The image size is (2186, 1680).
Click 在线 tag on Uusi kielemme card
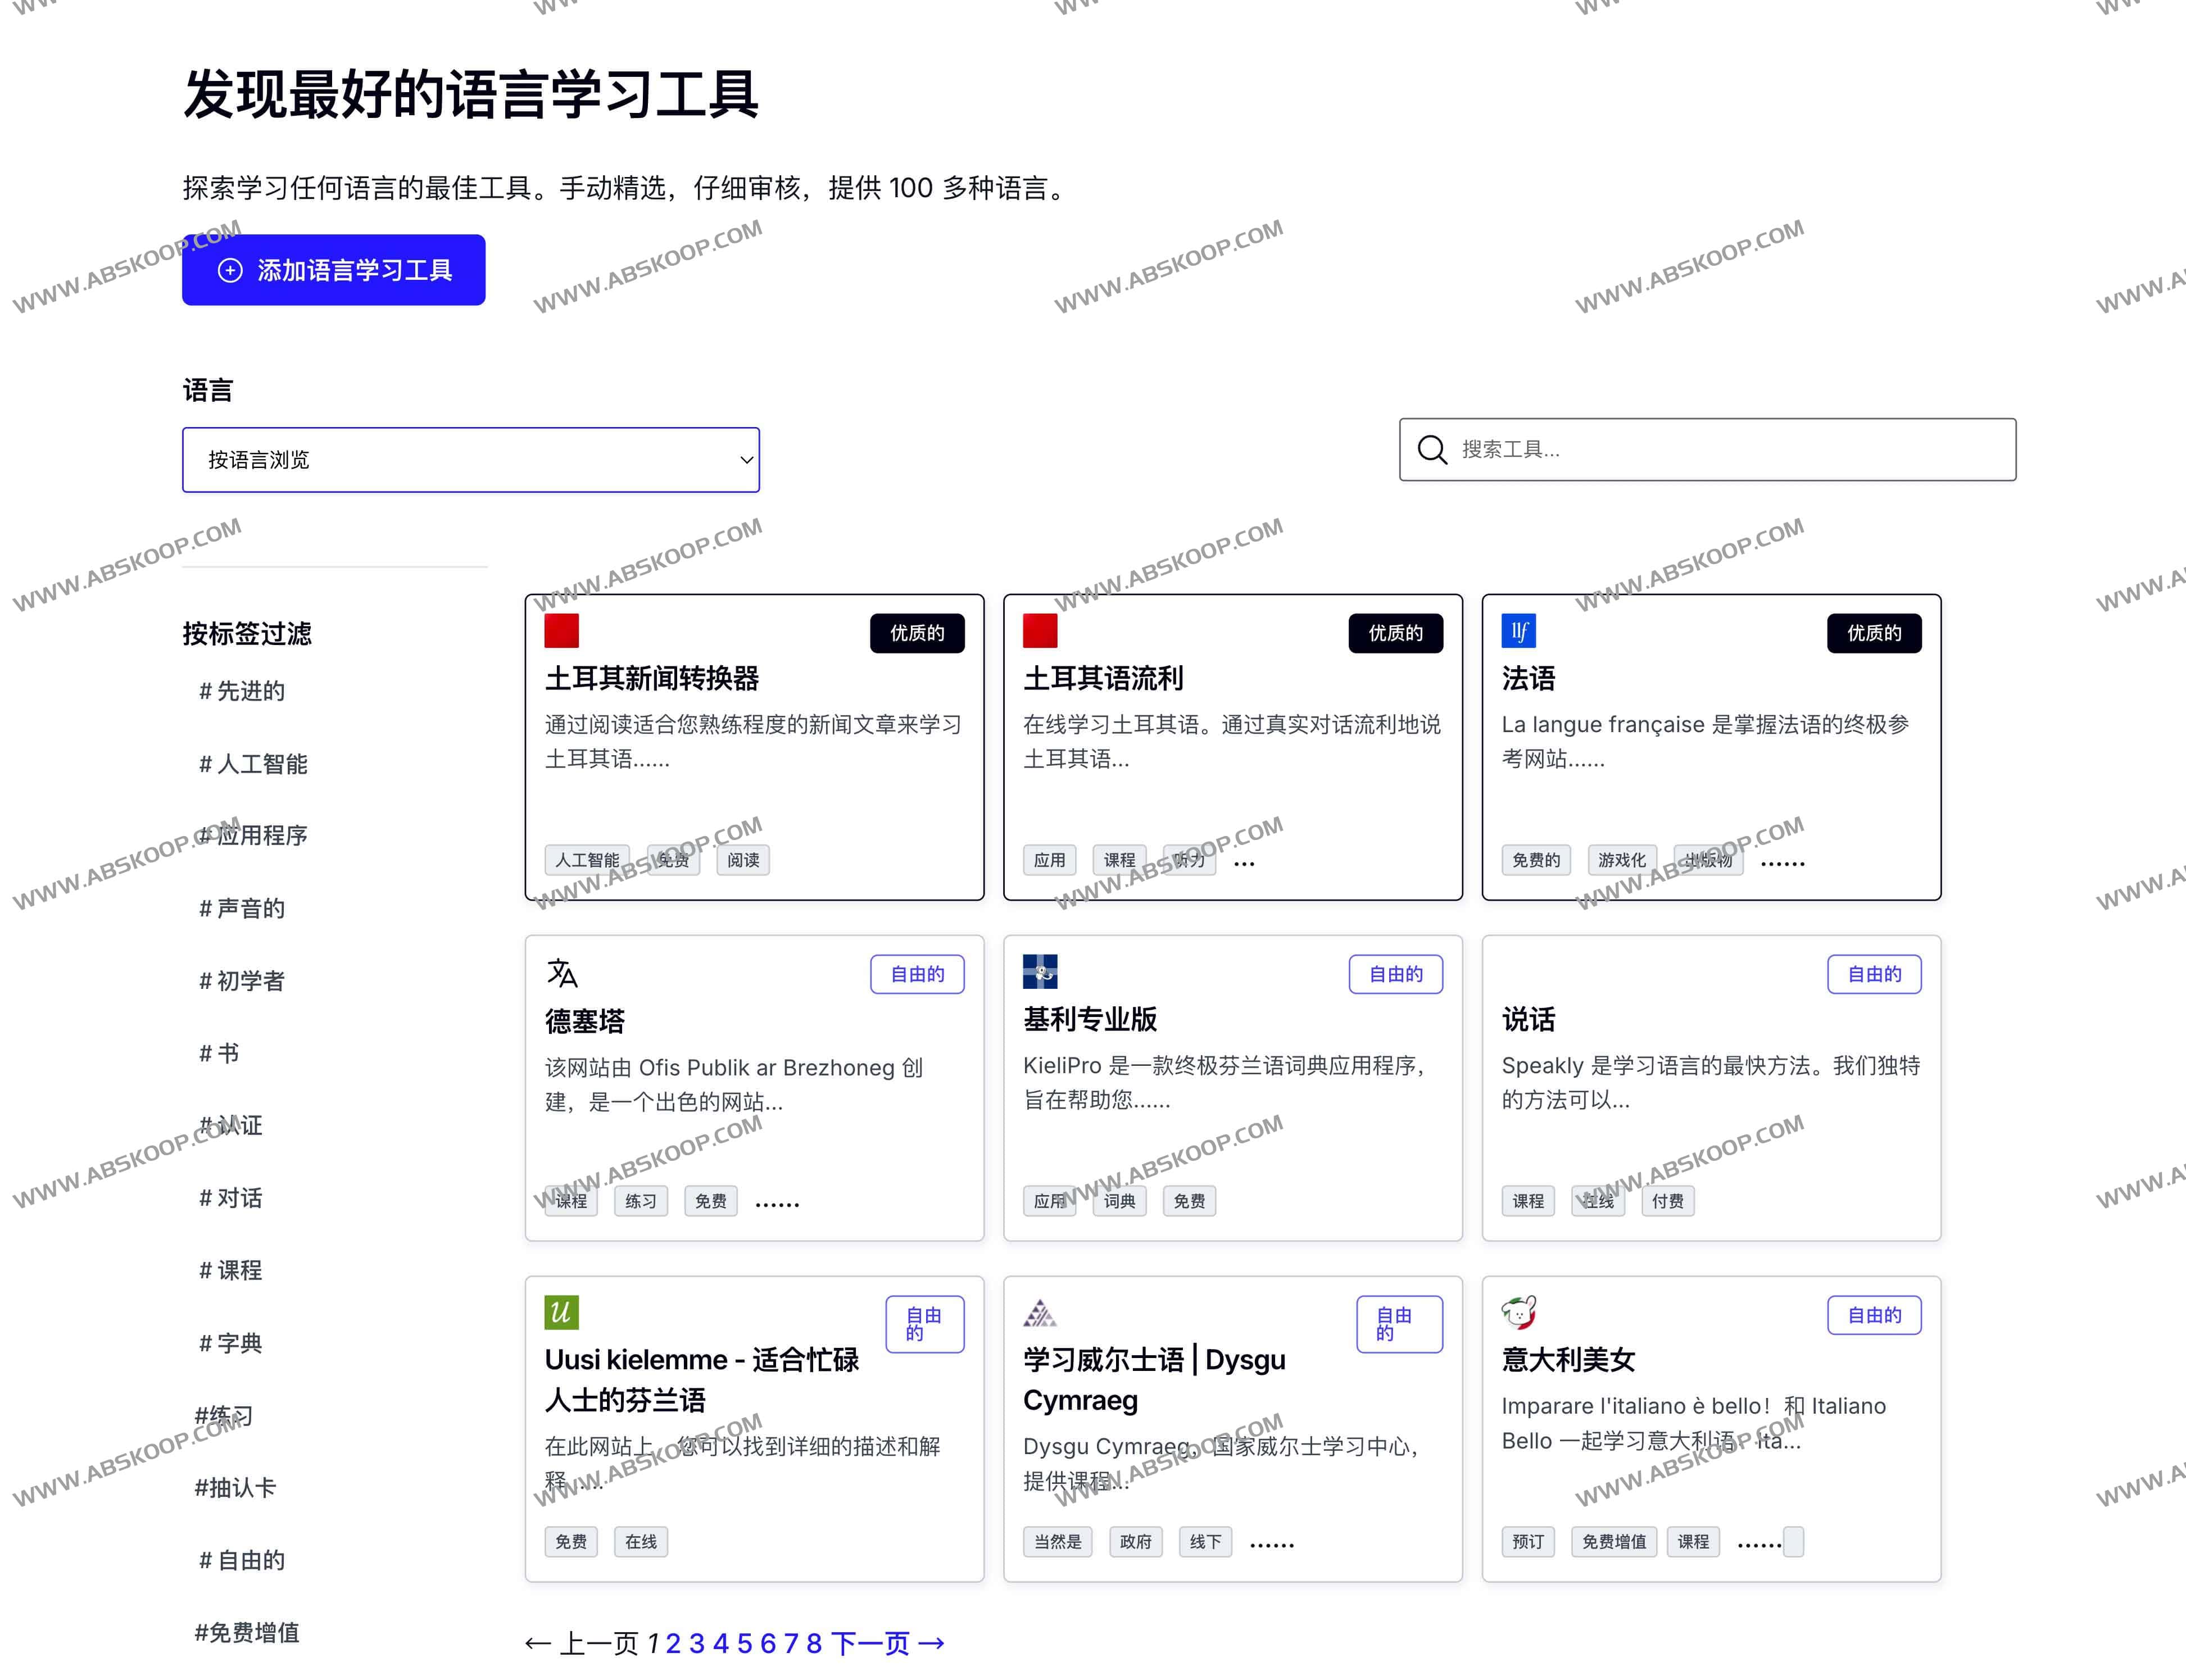[641, 1542]
